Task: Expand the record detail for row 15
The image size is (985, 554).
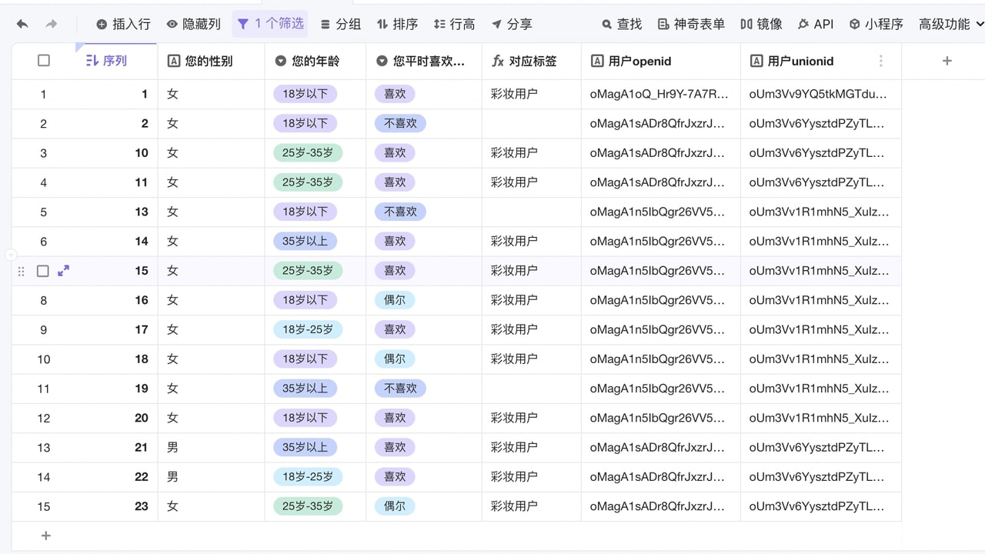Action: click(x=63, y=271)
